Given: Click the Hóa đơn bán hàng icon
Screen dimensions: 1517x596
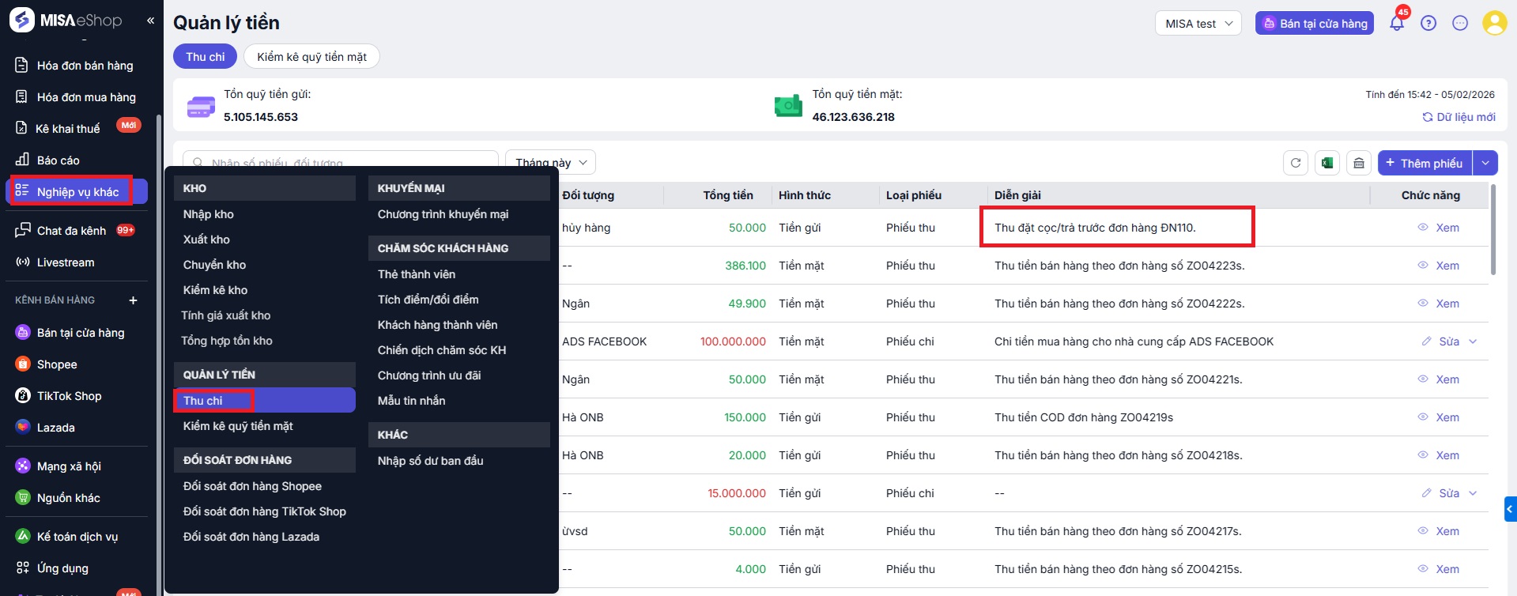Looking at the screenshot, I should pyautogui.click(x=22, y=66).
